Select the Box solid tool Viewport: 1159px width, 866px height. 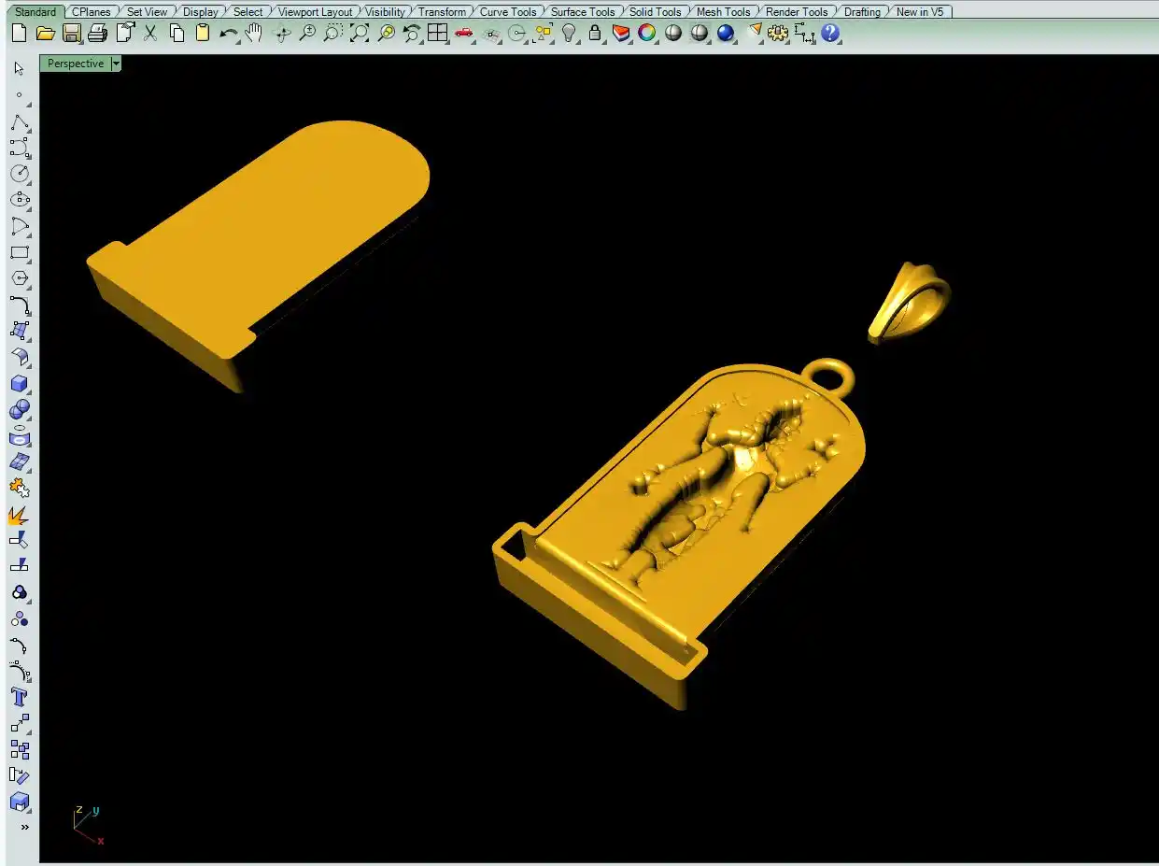tap(19, 384)
